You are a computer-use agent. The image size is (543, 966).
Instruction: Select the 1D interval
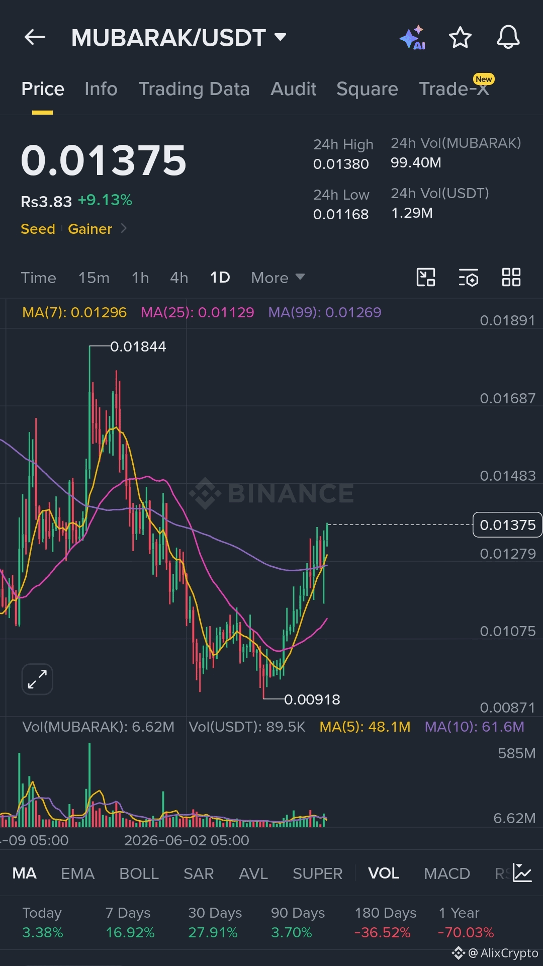tap(220, 278)
